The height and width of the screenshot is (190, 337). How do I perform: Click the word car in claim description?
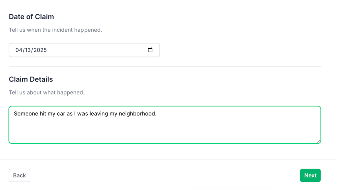tap(61, 114)
